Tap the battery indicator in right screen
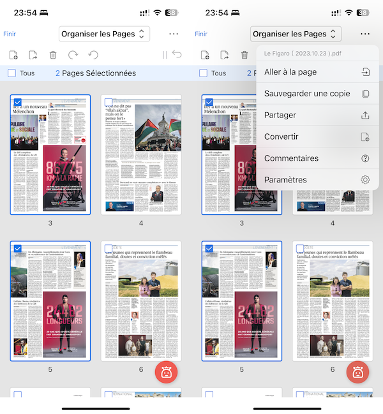 [363, 12]
